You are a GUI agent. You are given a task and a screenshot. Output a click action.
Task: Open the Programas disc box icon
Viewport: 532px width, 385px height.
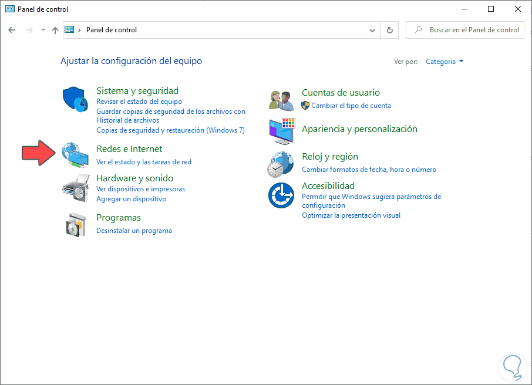coord(76,225)
